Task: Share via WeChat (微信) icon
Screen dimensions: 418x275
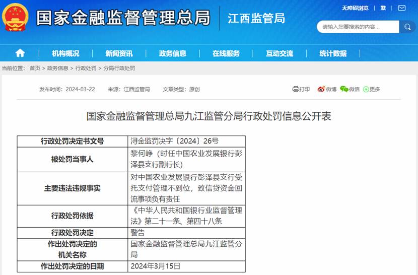Action: [350, 89]
